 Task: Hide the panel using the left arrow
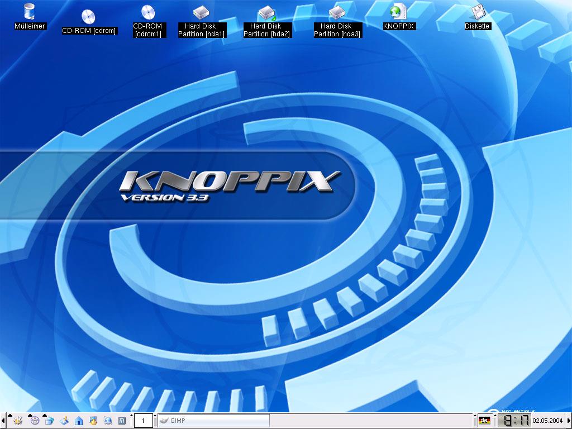click(x=3, y=421)
